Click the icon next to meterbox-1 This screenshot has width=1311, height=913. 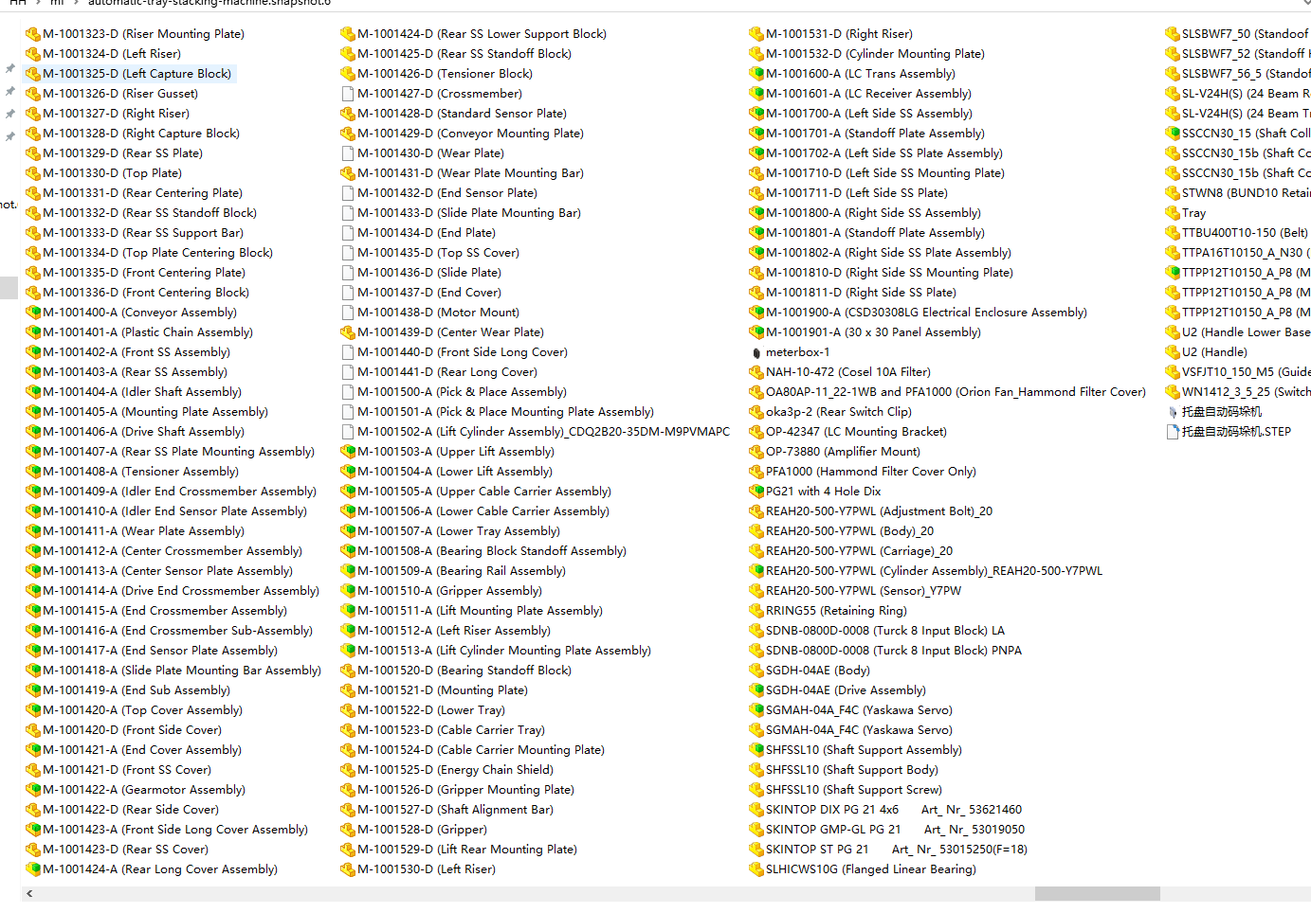click(x=756, y=352)
